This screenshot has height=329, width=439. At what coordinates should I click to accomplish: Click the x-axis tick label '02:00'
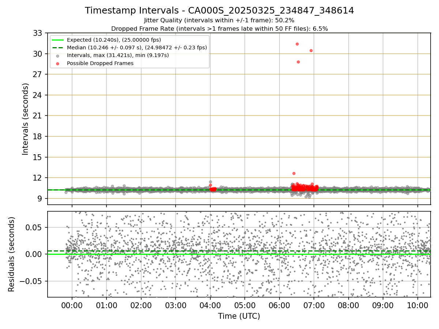(141, 305)
